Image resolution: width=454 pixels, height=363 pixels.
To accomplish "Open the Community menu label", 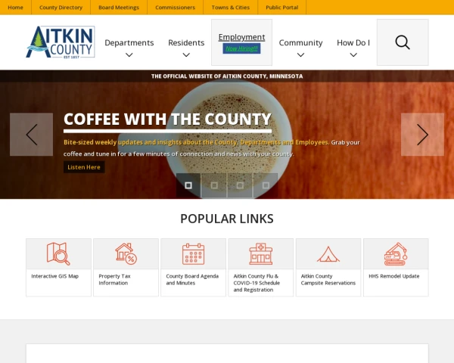I will [300, 42].
